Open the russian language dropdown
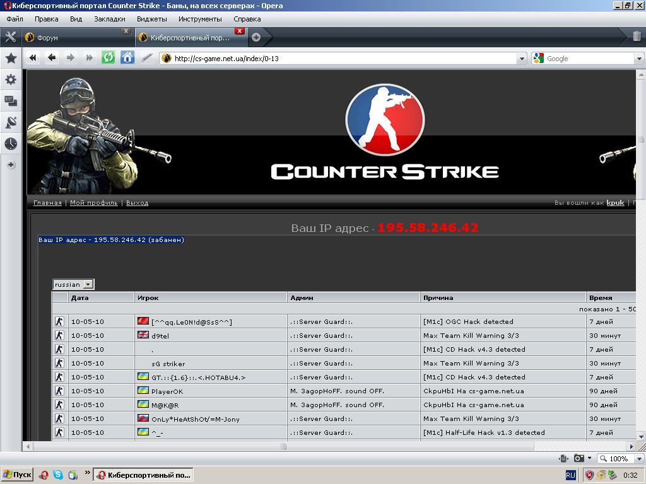Viewport: 646px width, 484px height. tap(73, 284)
